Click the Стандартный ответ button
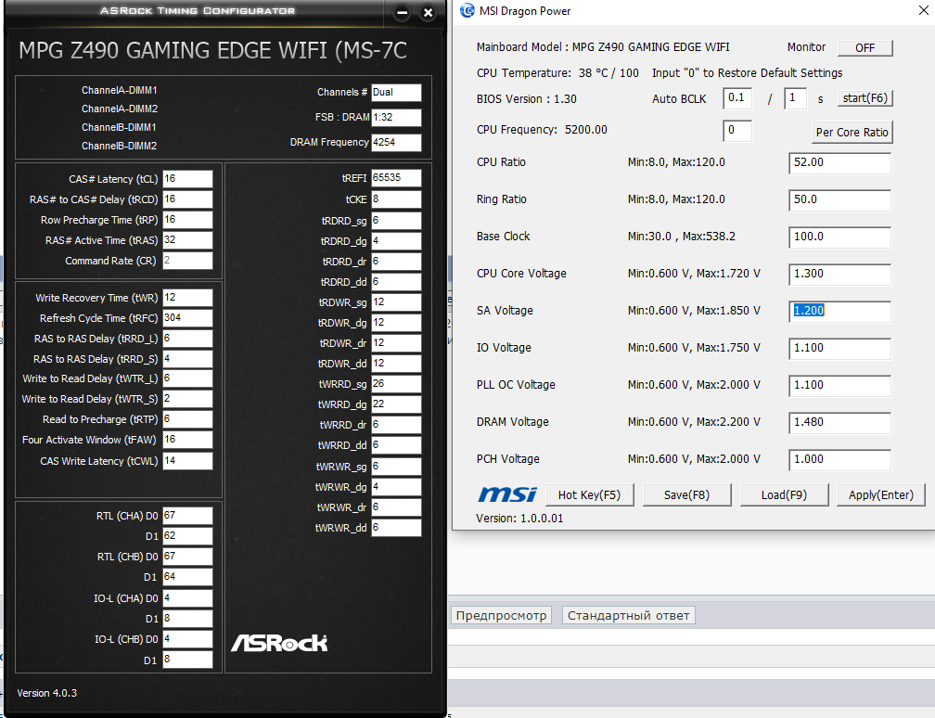 (x=629, y=615)
